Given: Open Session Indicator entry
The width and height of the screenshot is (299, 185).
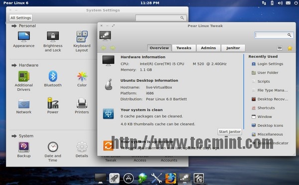Looking at the screenshot, I should (270, 143).
